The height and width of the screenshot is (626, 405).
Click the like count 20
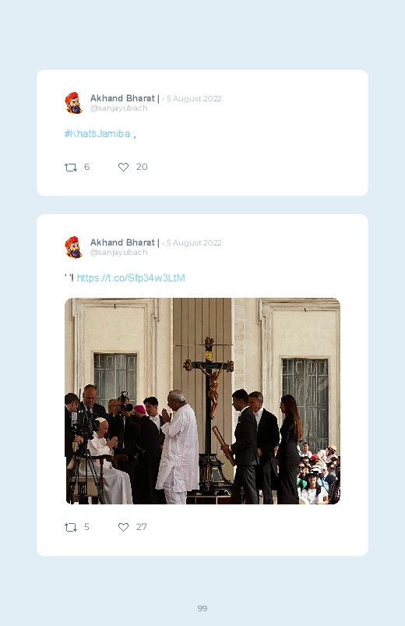pyautogui.click(x=142, y=167)
